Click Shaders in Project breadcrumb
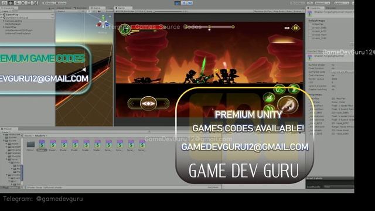The width and height of the screenshot is (375, 211). [40, 135]
